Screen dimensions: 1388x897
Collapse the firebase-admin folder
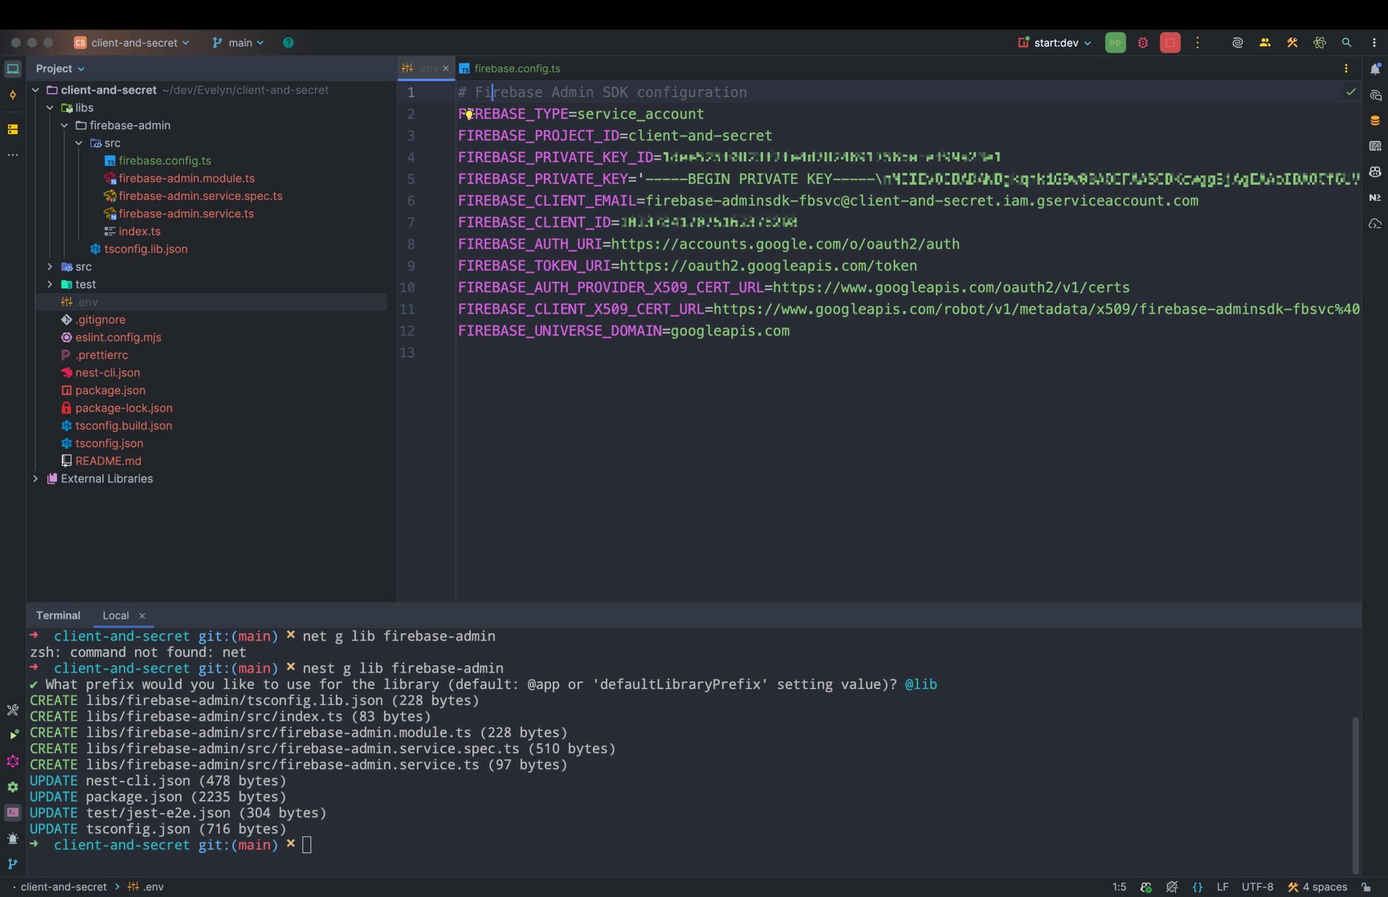point(64,125)
